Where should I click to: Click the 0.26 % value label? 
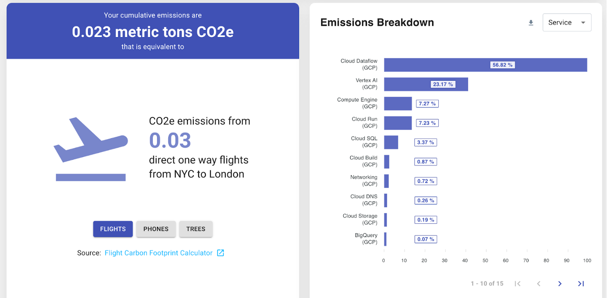[x=426, y=201]
